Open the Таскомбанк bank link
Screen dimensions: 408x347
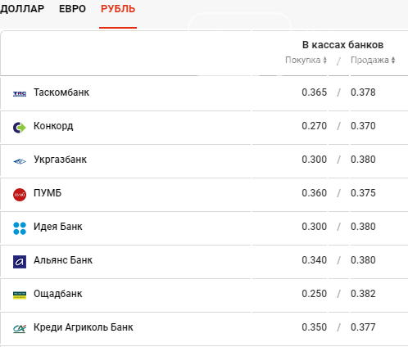click(x=61, y=92)
